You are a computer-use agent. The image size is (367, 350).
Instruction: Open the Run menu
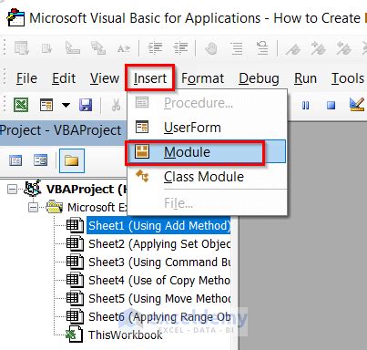click(x=305, y=78)
